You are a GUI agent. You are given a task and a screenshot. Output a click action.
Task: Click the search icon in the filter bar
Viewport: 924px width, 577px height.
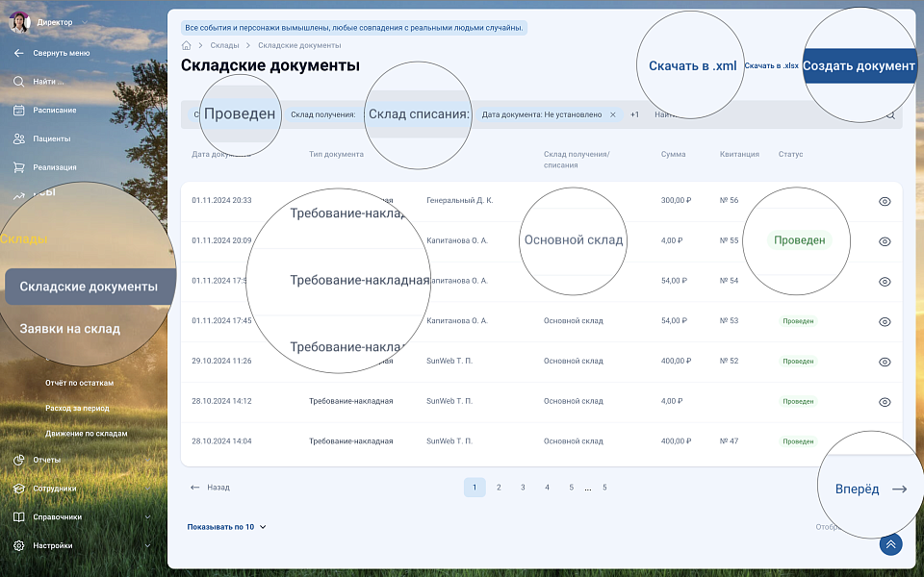coord(891,115)
